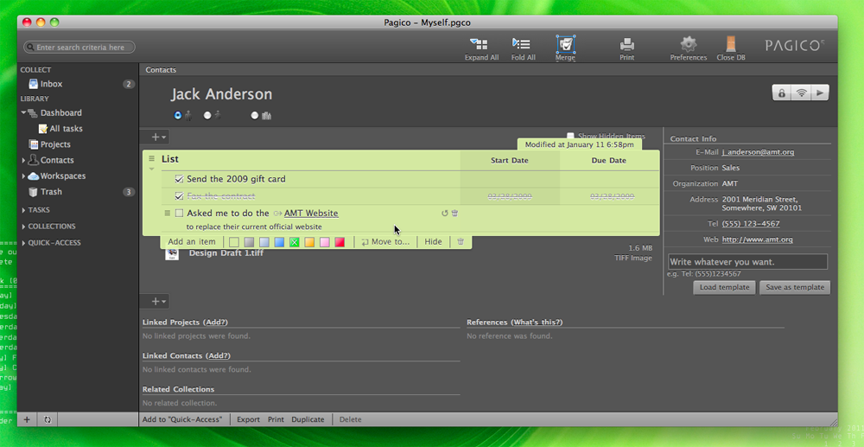This screenshot has height=447, width=864.
Task: Open the AMT Website link
Action: point(311,214)
